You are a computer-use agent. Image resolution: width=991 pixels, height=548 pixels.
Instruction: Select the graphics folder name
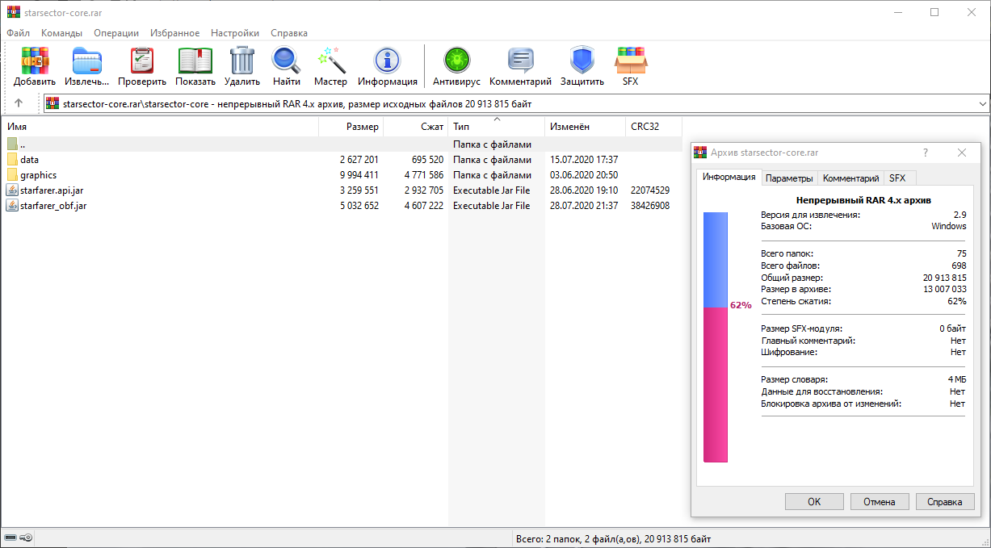click(39, 175)
